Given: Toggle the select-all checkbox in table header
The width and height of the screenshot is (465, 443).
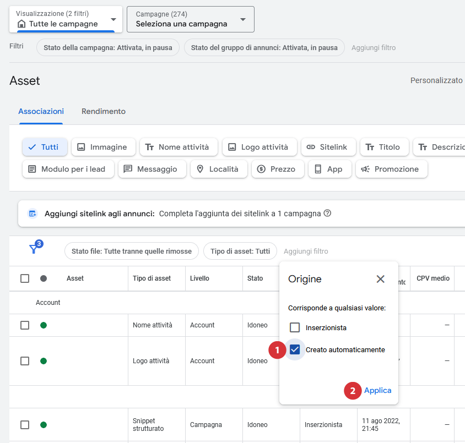Looking at the screenshot, I should pyautogui.click(x=25, y=278).
